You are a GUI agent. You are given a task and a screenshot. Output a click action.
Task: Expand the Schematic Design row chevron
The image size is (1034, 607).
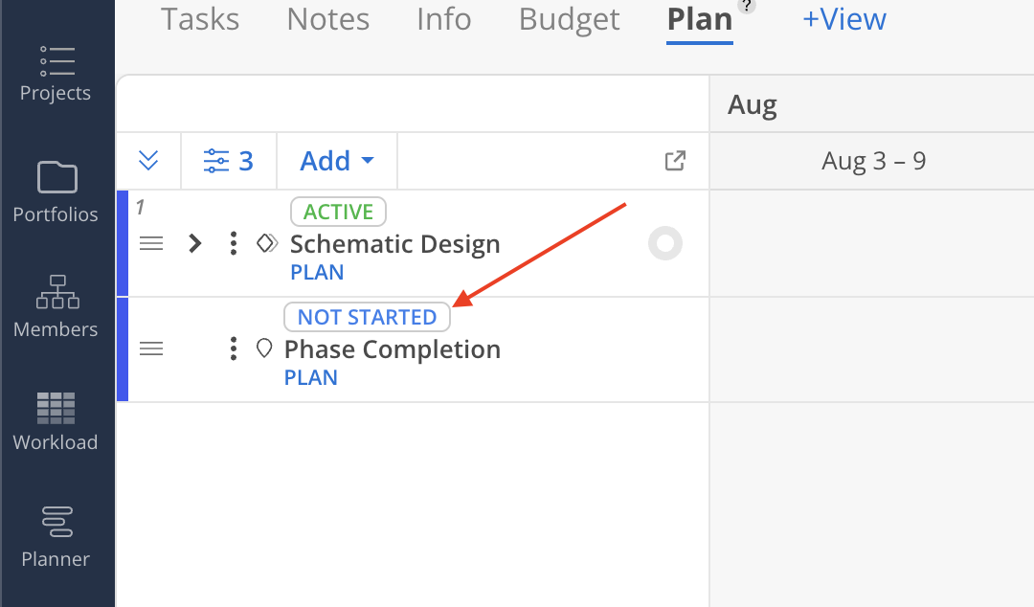pos(194,243)
